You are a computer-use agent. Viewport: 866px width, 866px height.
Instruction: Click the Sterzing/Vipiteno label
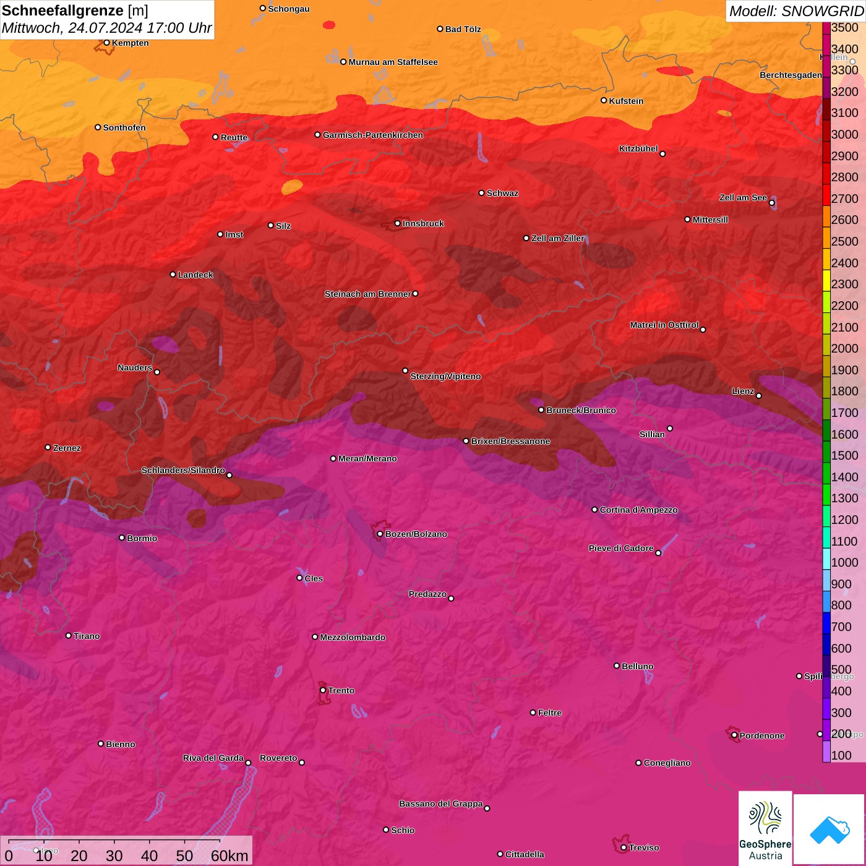pos(445,376)
